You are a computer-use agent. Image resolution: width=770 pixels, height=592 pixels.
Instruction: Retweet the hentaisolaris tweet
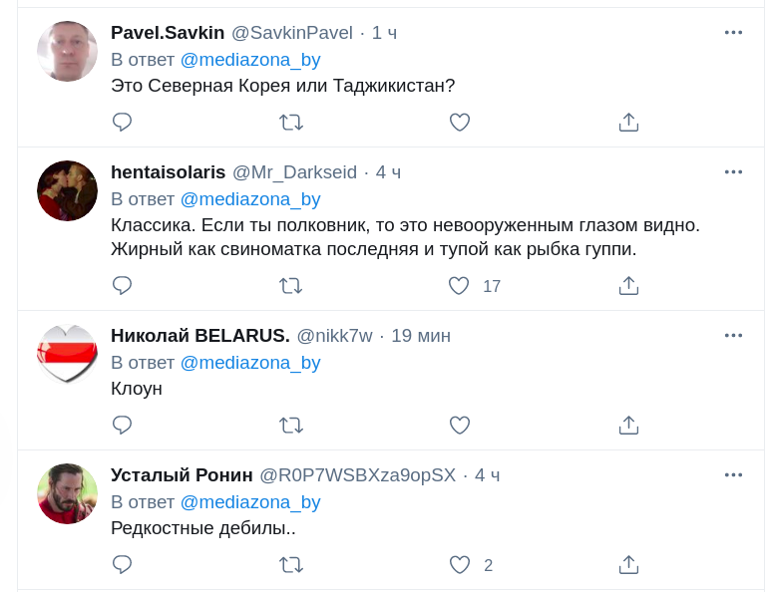pyautogui.click(x=290, y=286)
